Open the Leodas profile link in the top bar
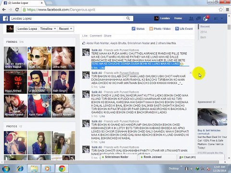 [162, 18]
